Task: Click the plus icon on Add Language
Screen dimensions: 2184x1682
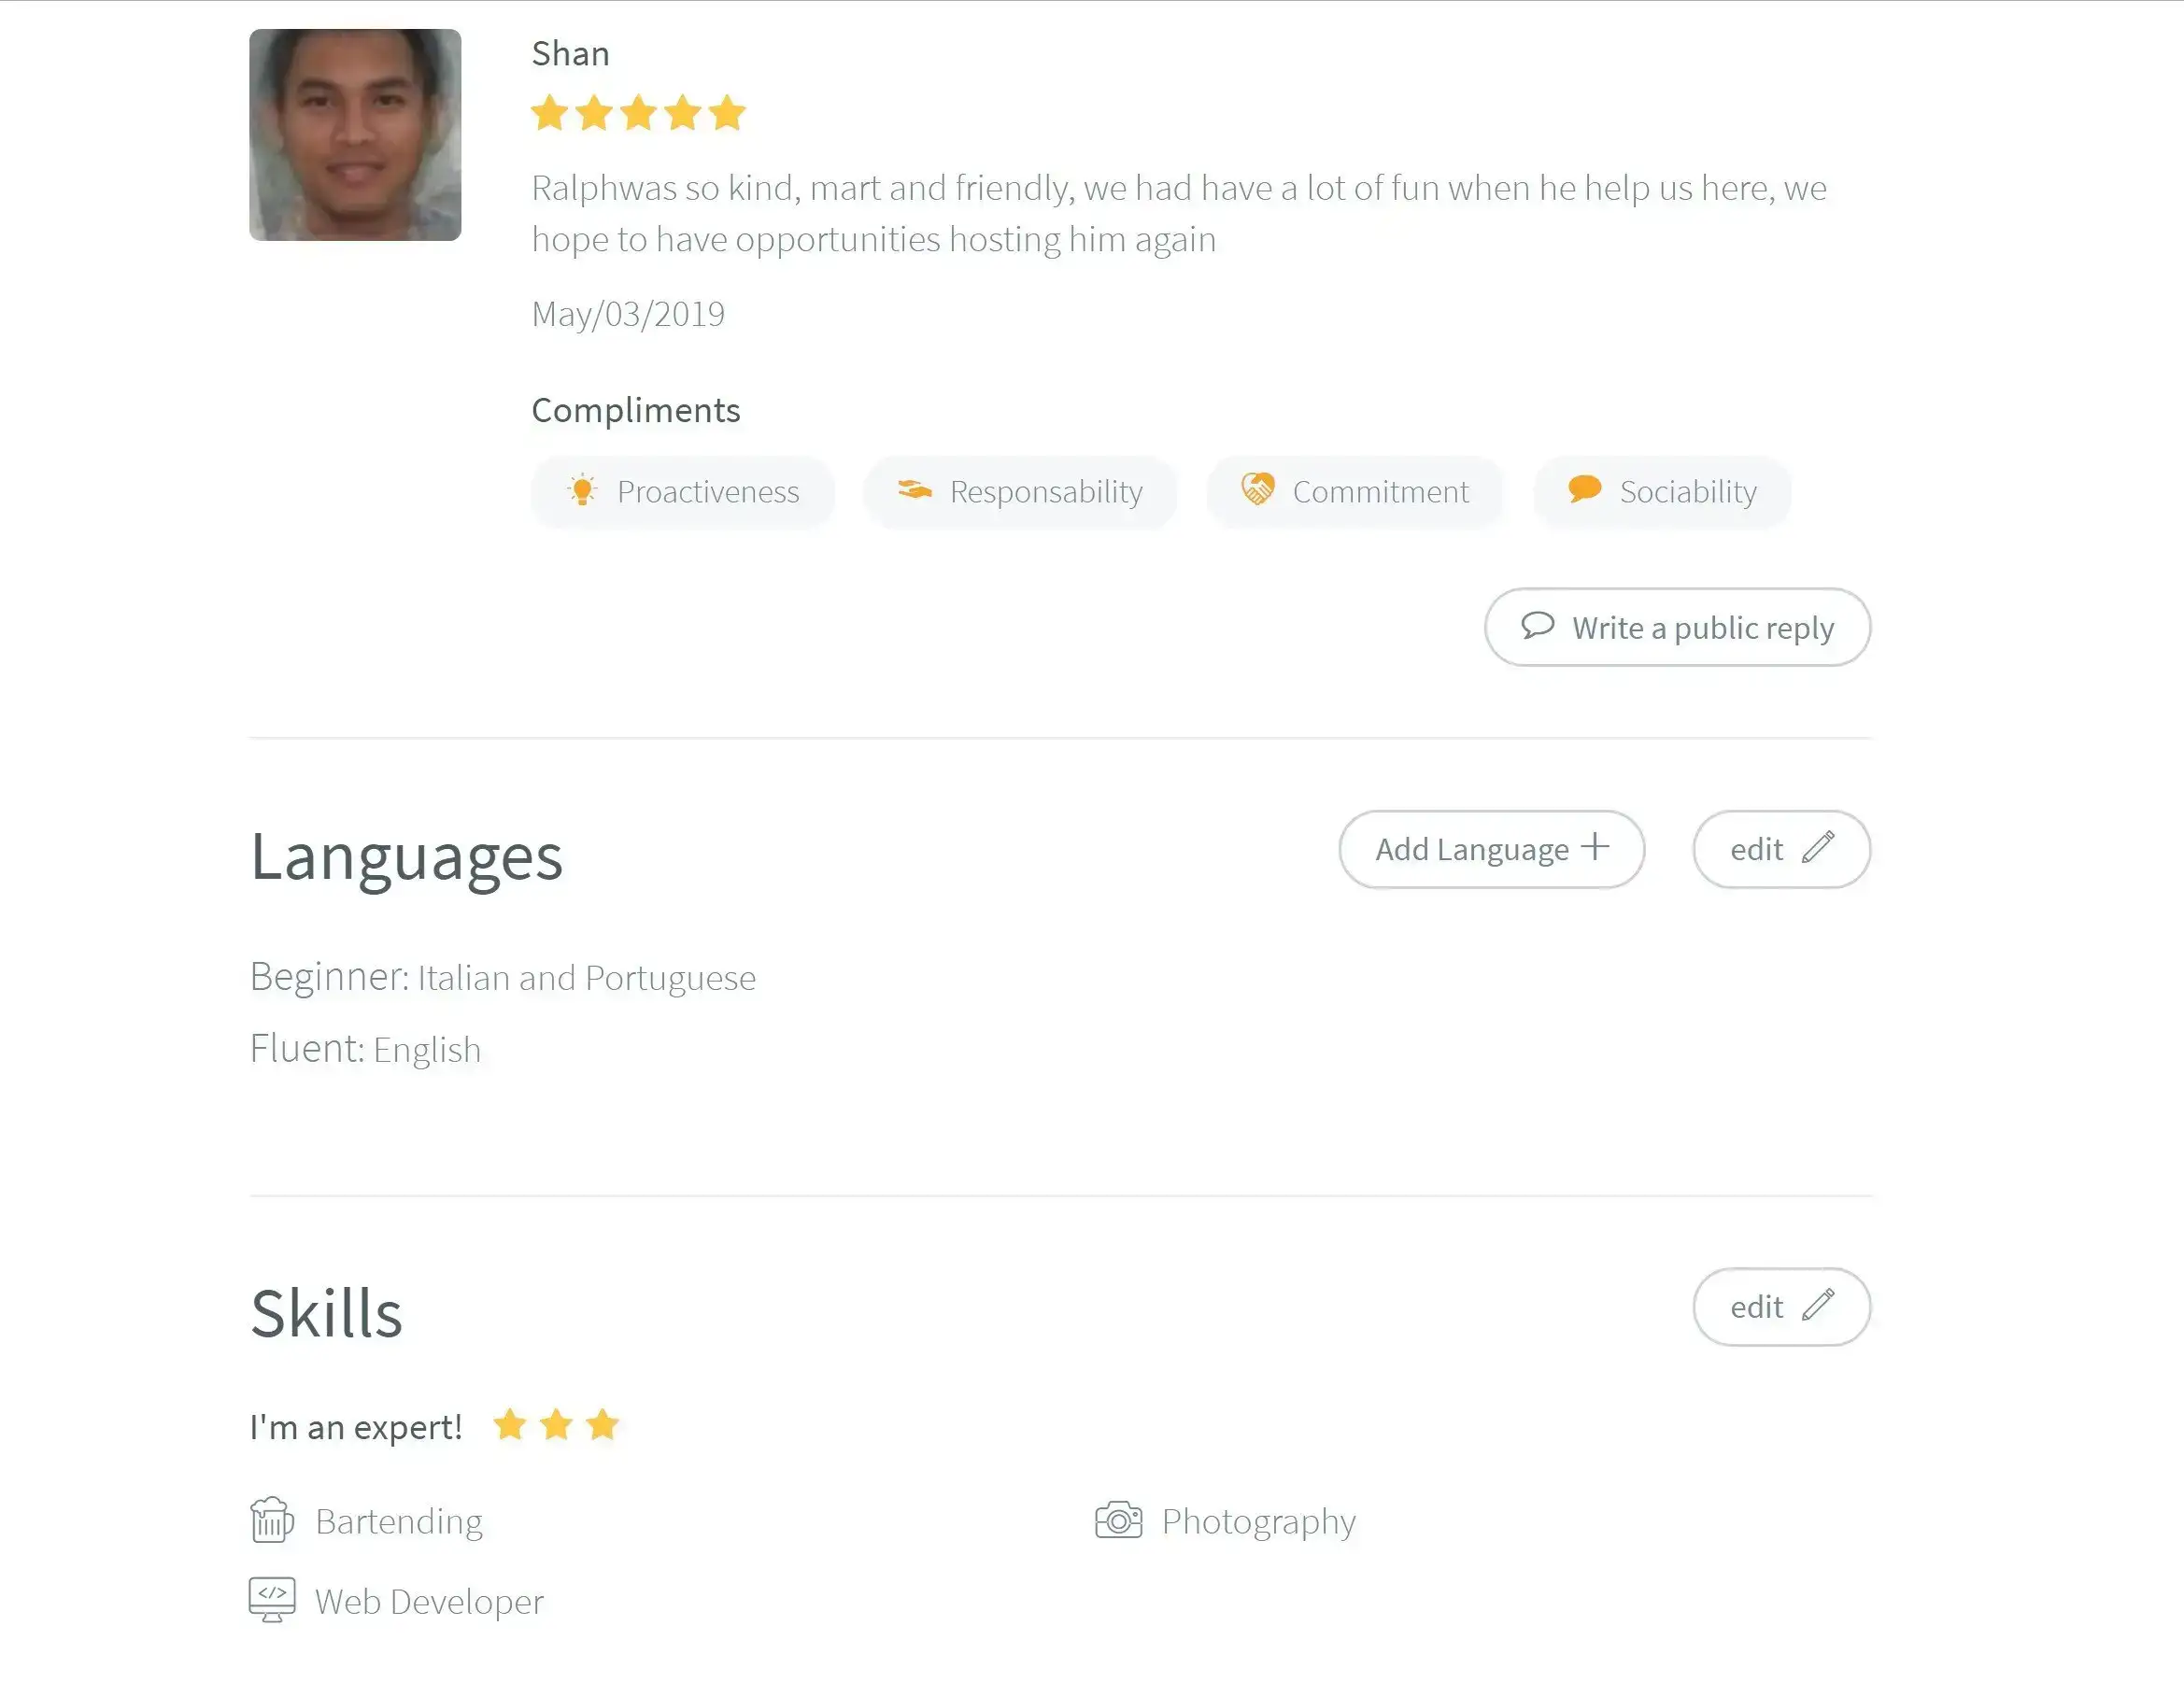Action: pyautogui.click(x=1595, y=847)
